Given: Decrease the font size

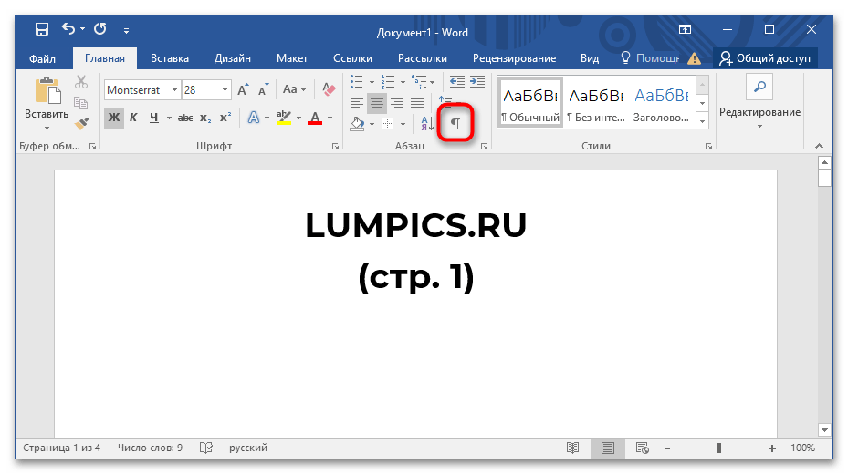Looking at the screenshot, I should (x=264, y=89).
